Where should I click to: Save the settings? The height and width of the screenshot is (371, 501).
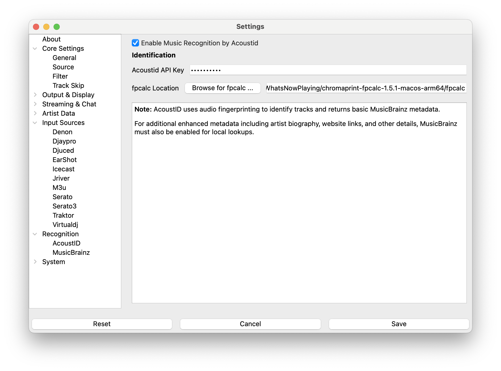399,324
